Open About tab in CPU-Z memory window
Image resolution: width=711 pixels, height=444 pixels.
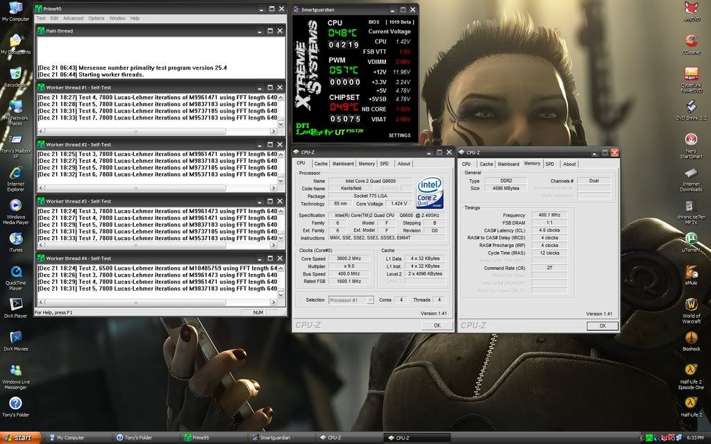[569, 164]
